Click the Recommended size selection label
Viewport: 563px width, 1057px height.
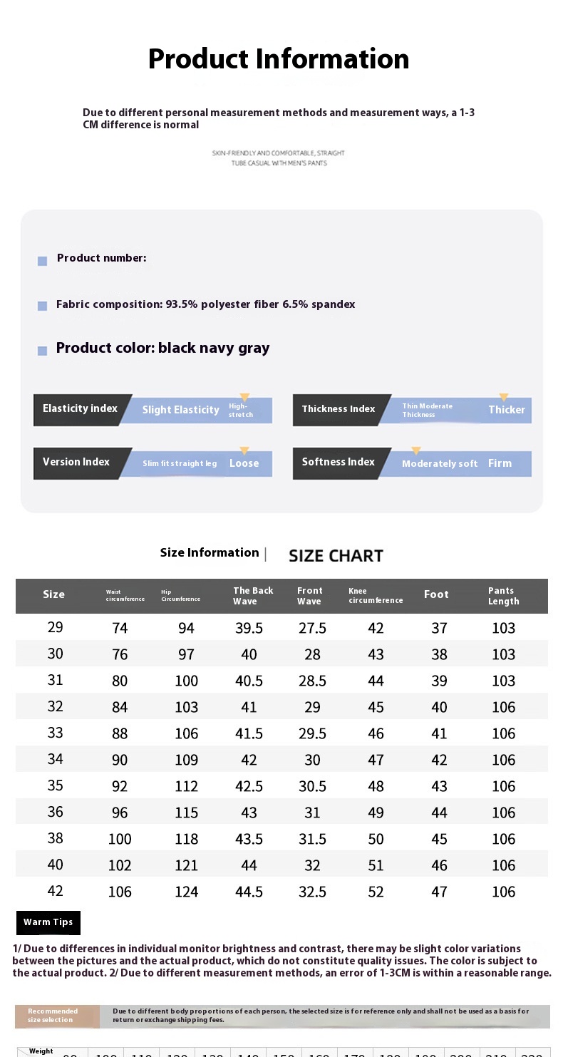coord(53,1016)
